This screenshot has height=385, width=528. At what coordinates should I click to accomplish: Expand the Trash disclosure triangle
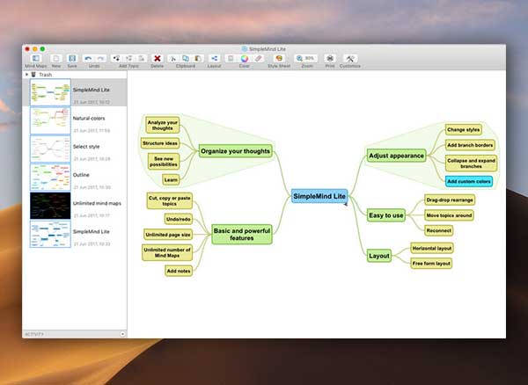point(26,75)
